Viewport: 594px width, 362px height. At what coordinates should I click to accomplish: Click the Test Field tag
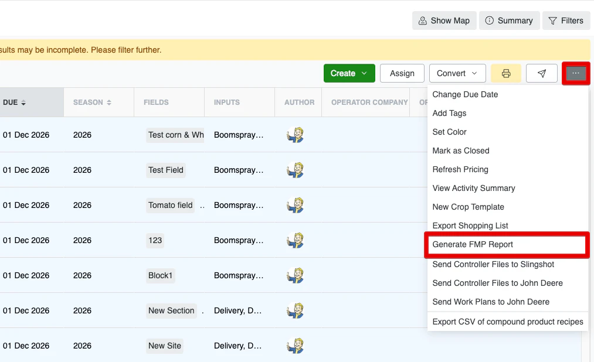166,170
